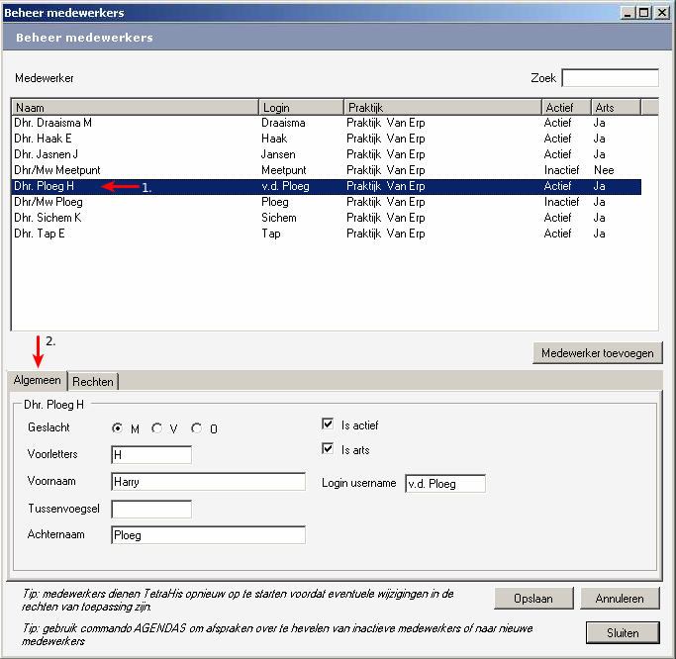This screenshot has height=659, width=676.
Task: Select the O gender radio button
Action: tap(197, 428)
